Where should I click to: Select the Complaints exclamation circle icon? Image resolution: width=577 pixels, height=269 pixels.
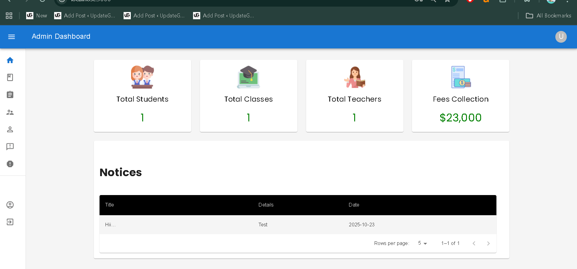coord(10,164)
